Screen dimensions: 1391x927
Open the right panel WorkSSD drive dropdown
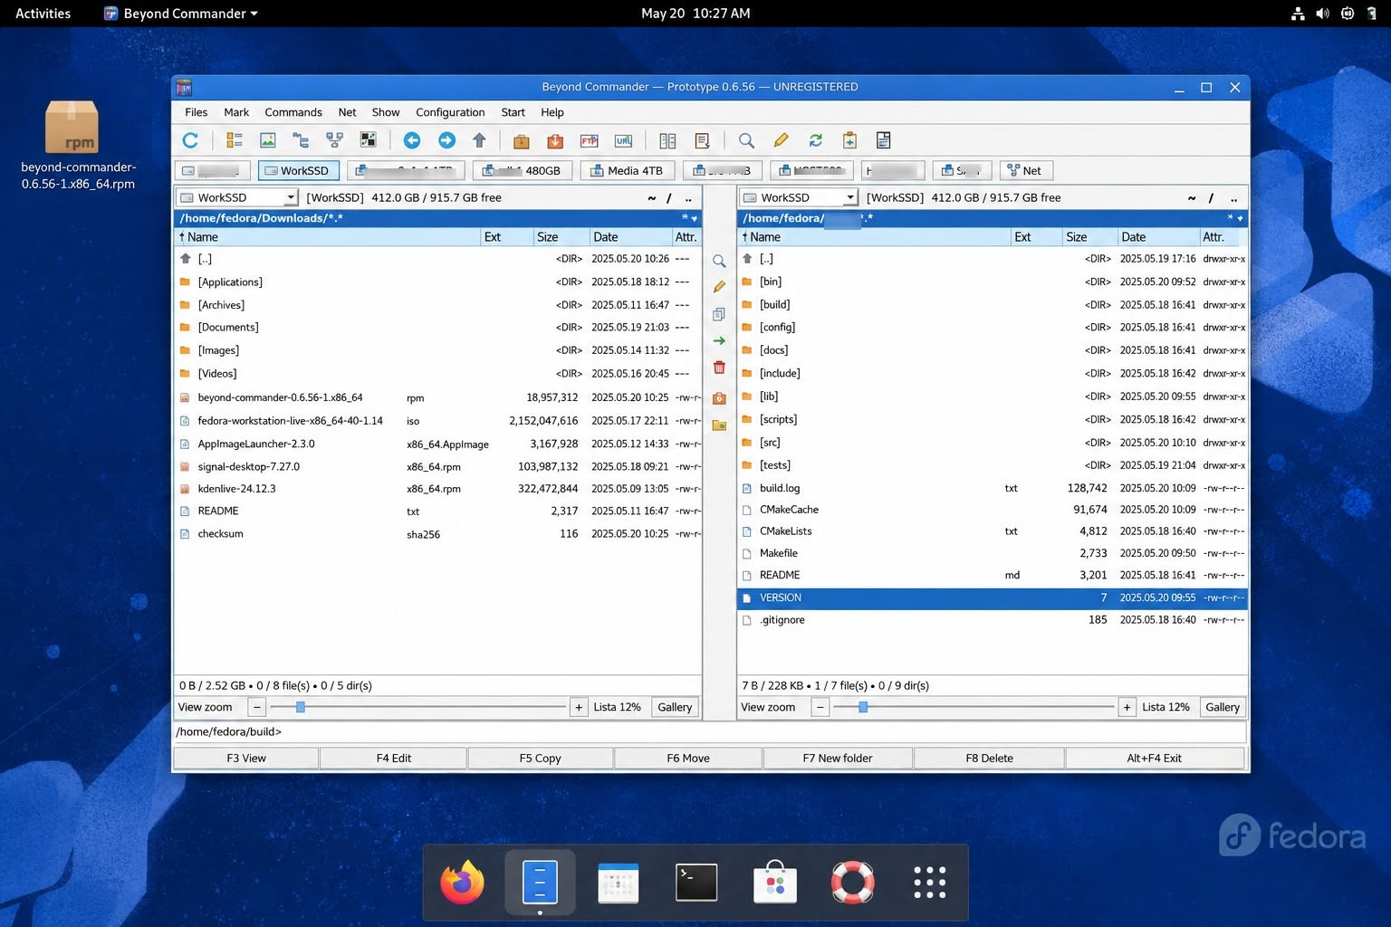click(x=850, y=197)
